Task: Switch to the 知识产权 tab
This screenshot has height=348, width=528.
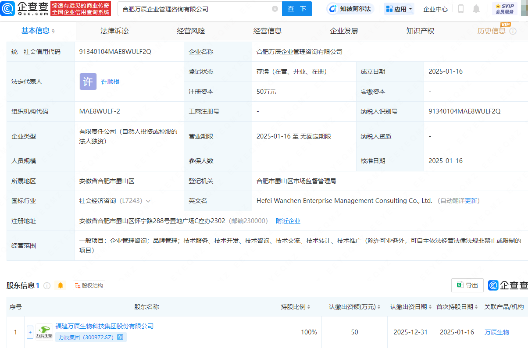Action: [x=420, y=31]
